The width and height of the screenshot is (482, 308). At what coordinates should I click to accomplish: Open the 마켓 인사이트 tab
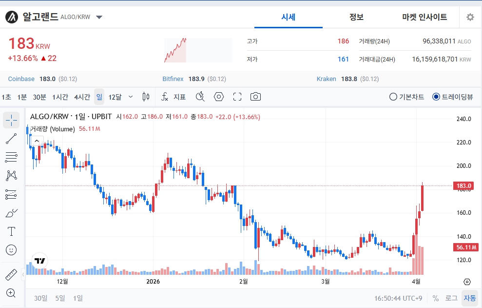(x=424, y=17)
